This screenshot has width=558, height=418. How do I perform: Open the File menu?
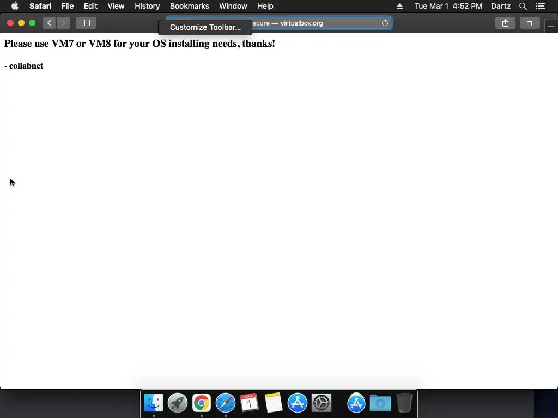point(67,6)
